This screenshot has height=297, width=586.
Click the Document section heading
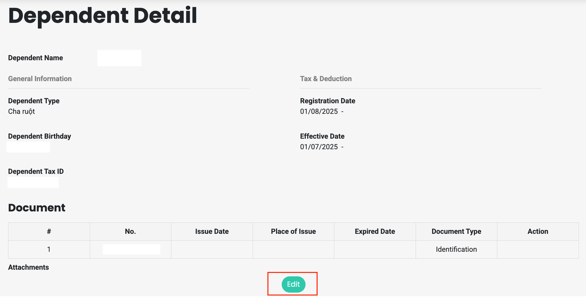37,208
